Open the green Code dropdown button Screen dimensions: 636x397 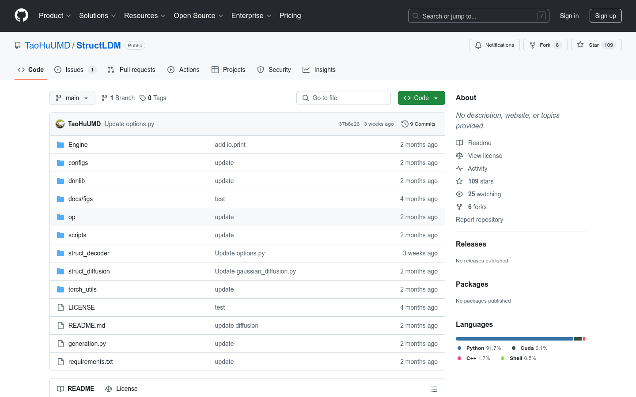point(421,98)
